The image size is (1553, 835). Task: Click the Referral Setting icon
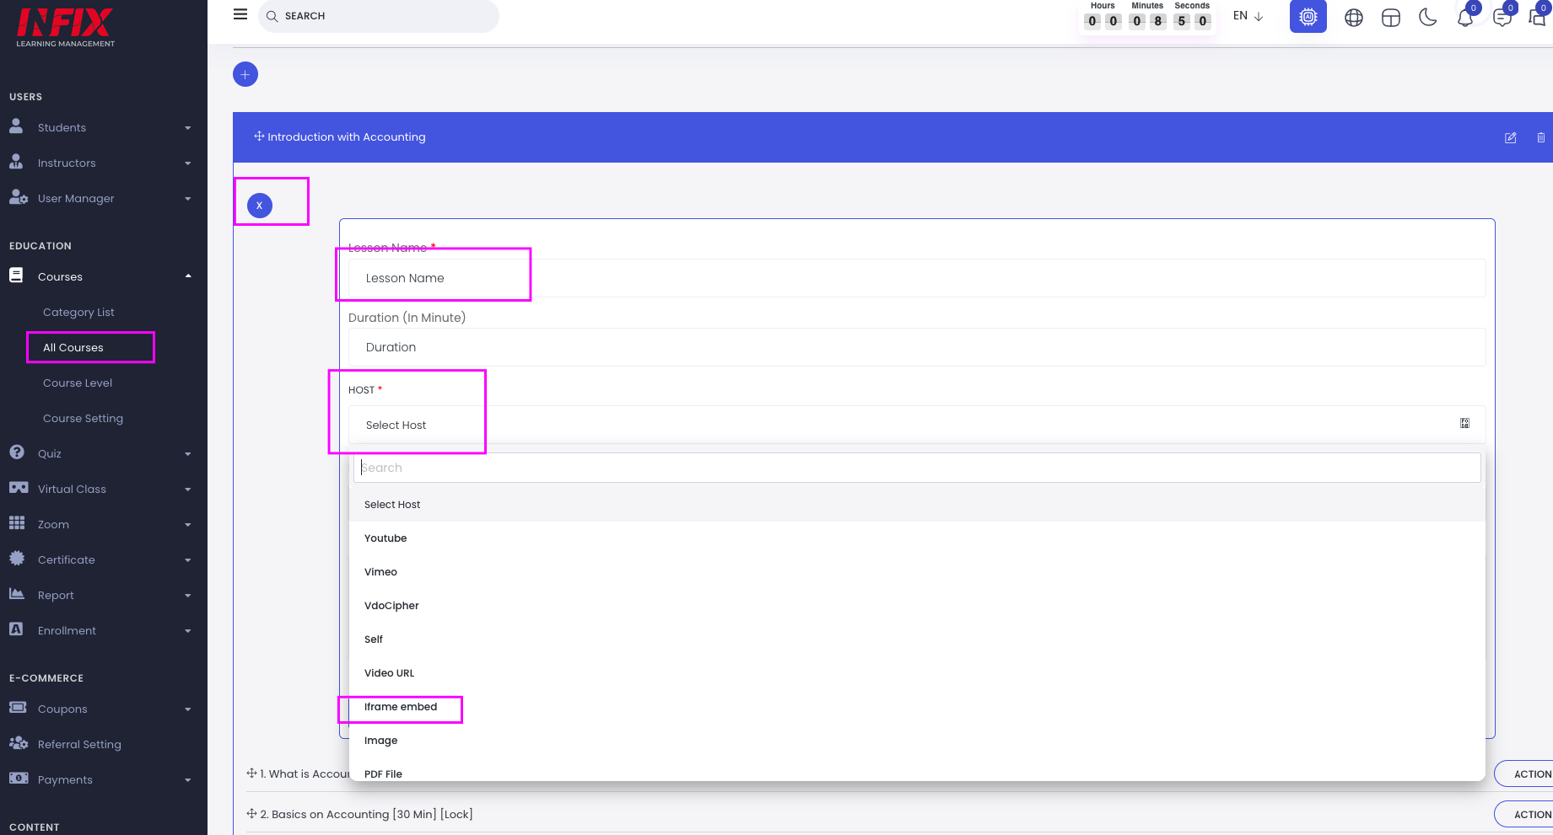pyautogui.click(x=19, y=743)
